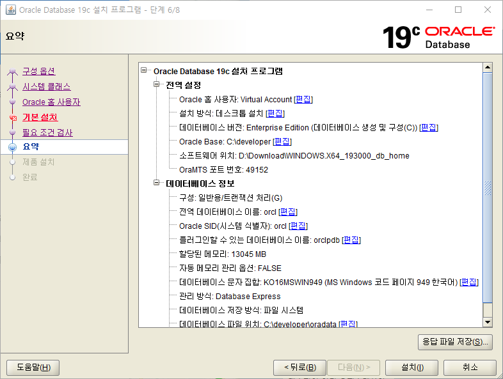Maximize the installer window
The image size is (503, 379).
458,10
